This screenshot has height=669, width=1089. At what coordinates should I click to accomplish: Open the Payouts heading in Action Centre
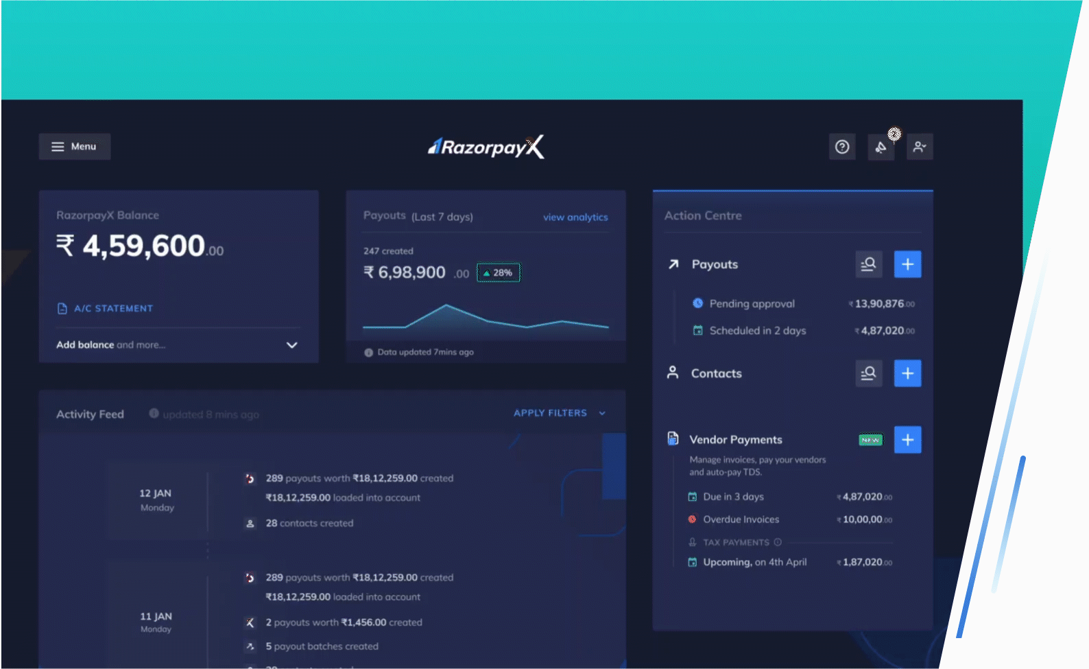click(715, 264)
